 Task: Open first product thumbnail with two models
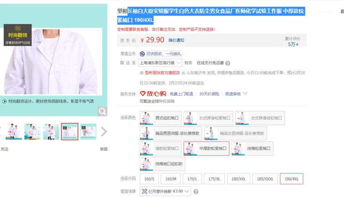coord(14,131)
